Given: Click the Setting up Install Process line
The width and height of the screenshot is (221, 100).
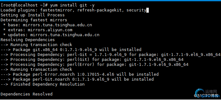Looking at the screenshot, I should [33, 15].
